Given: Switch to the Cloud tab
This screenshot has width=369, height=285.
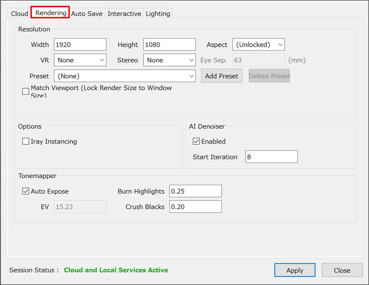Looking at the screenshot, I should 20,14.
